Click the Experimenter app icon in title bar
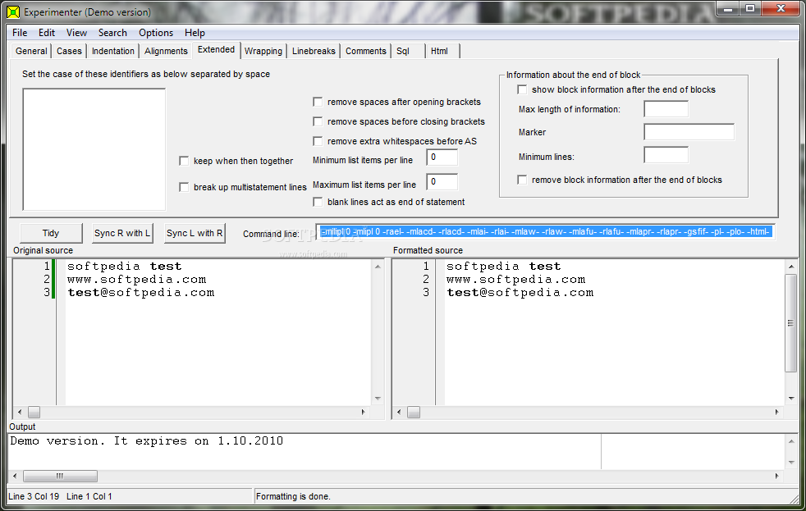 coord(13,11)
